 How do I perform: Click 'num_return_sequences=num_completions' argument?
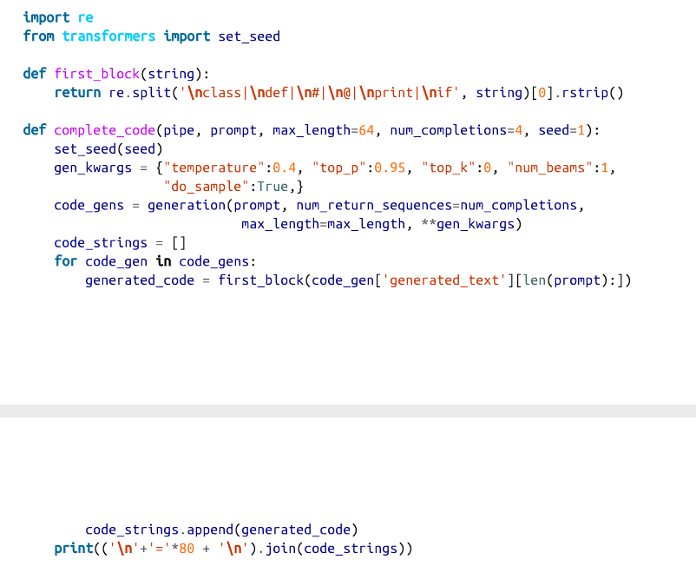[437, 206]
